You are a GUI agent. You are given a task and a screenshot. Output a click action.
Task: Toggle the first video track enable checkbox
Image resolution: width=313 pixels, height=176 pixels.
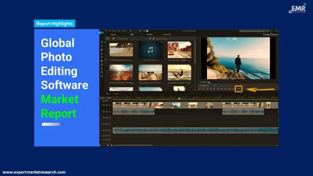tap(106, 105)
